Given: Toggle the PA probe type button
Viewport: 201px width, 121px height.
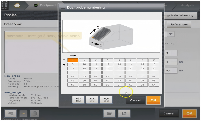Looking at the screenshot, I should [23, 113].
